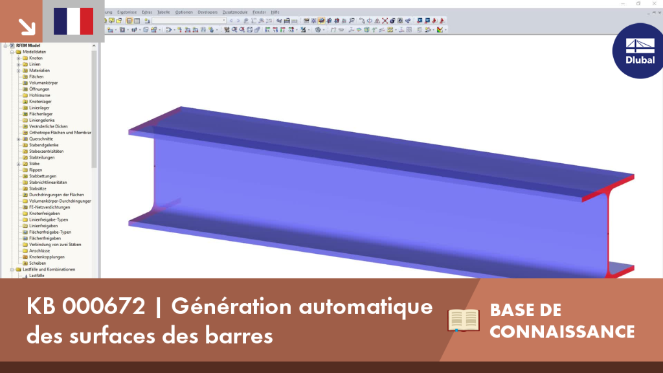Click the white diagonal arrow icon
The height and width of the screenshot is (373, 663).
(27, 26)
